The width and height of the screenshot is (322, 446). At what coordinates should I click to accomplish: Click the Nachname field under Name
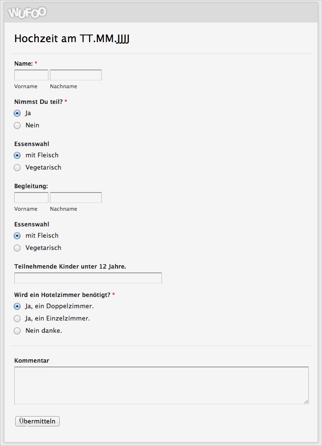point(75,74)
